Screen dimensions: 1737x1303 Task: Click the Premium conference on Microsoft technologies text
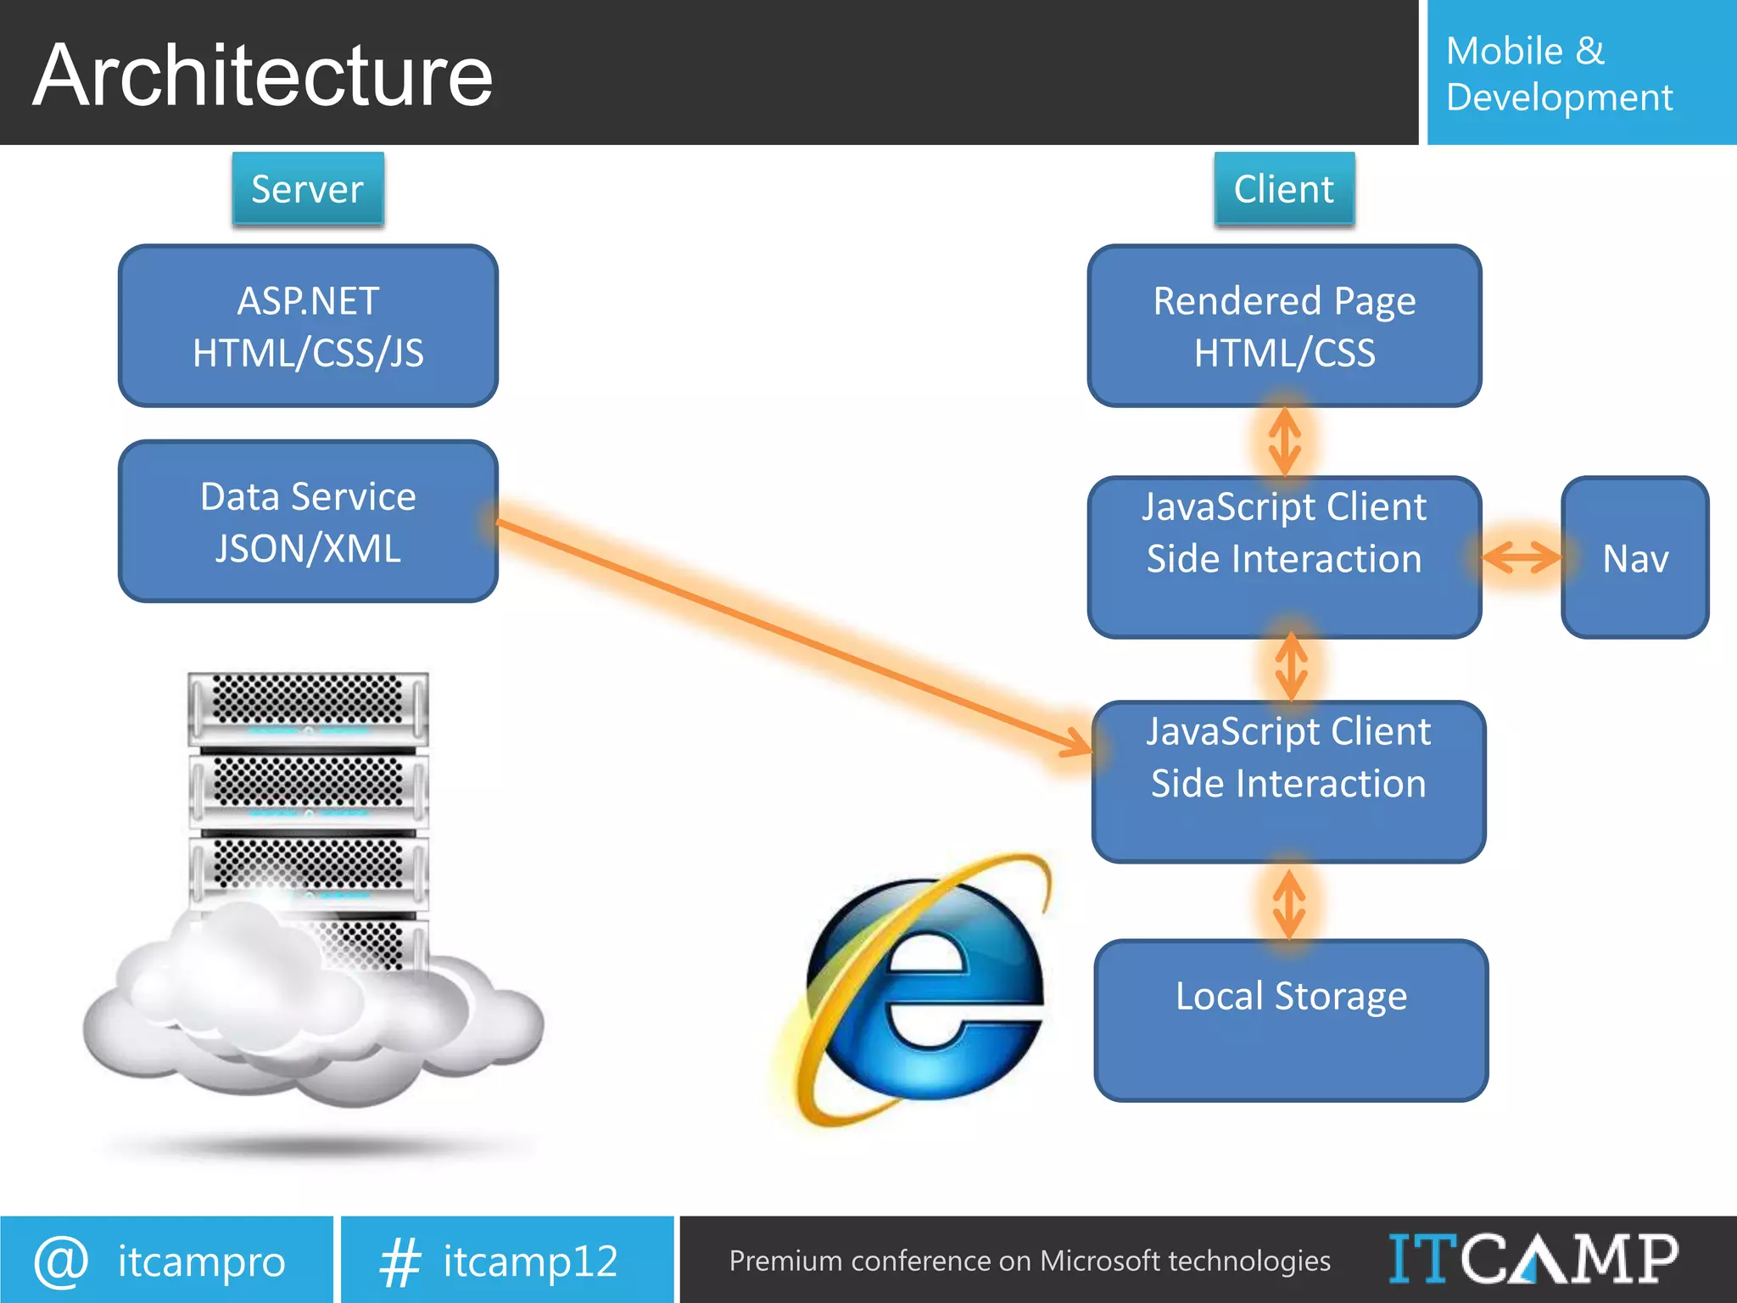[x=1029, y=1261]
